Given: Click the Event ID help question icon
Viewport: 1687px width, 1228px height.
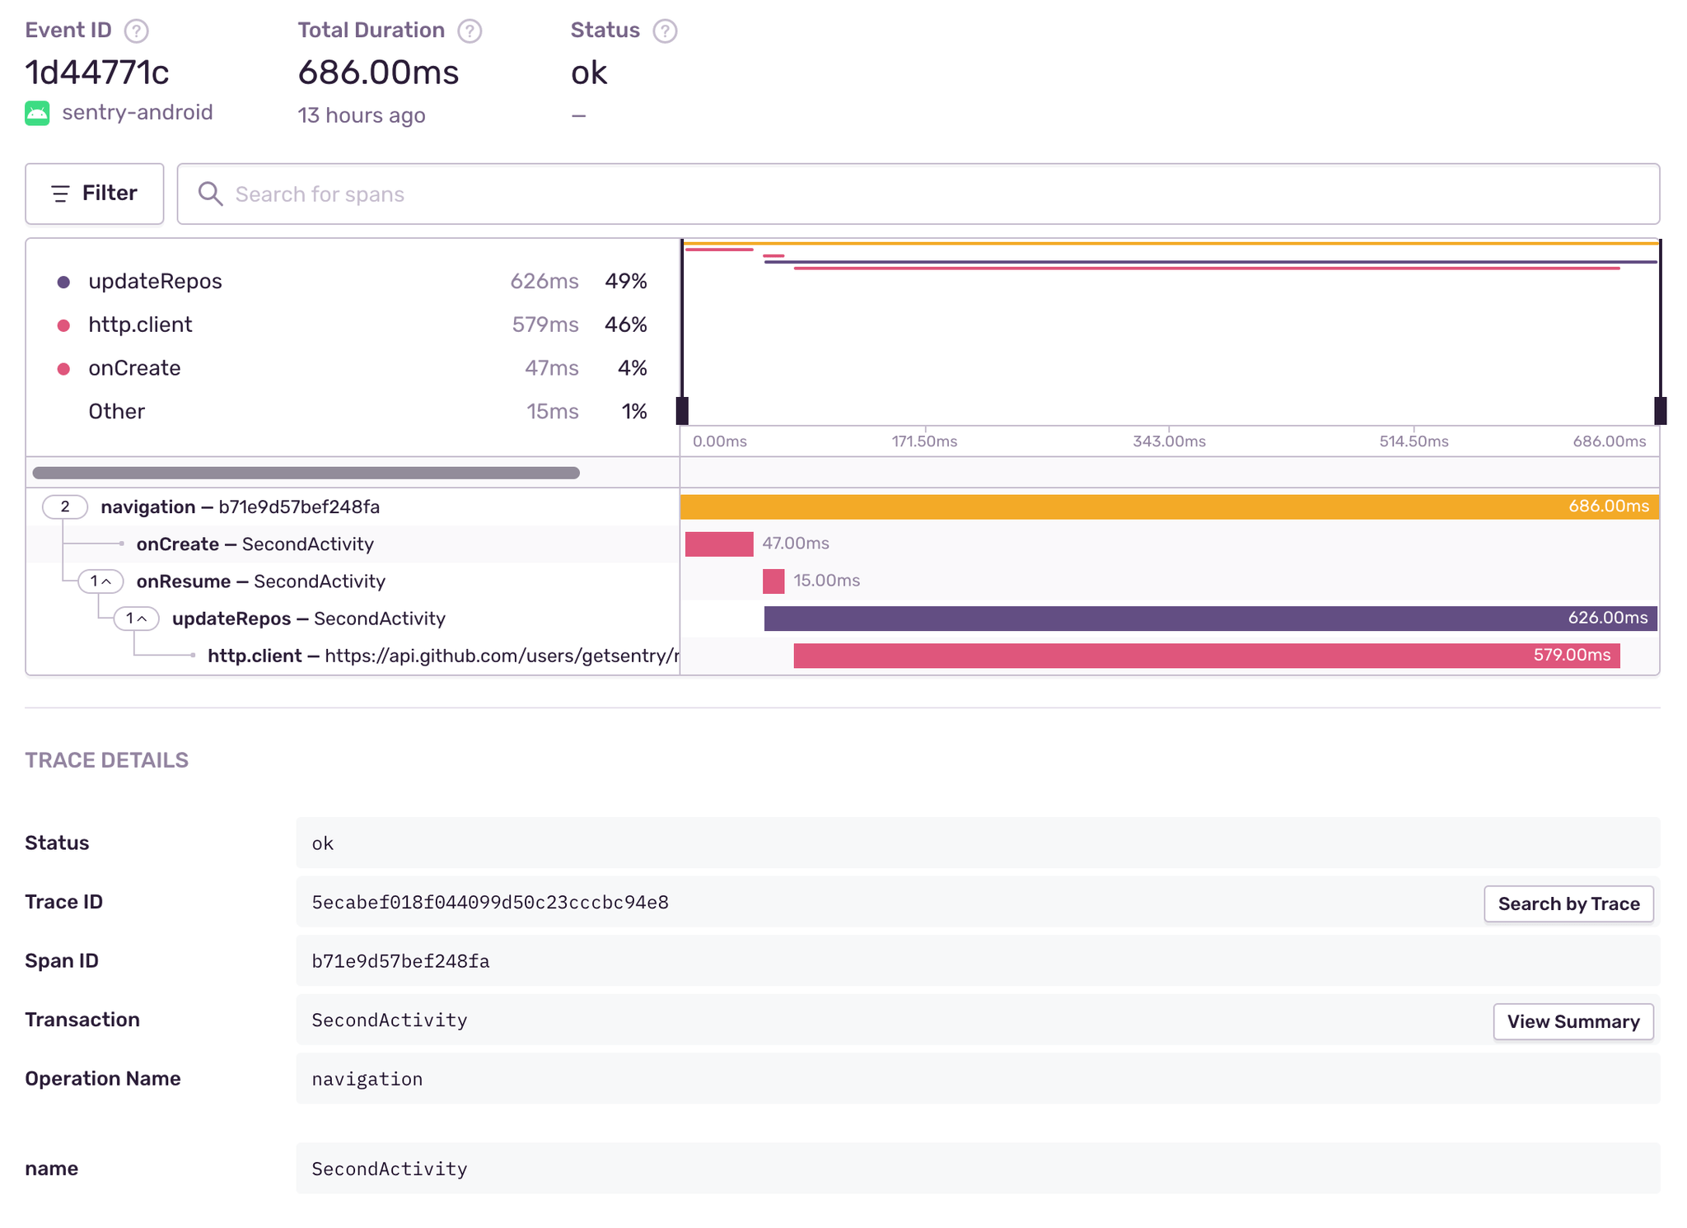Looking at the screenshot, I should coord(136,31).
